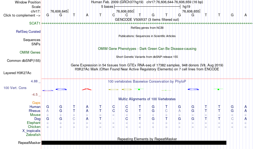Click the chr17:76,606,644-76,606,659 (16 bp) coordinates

click(175, 2)
